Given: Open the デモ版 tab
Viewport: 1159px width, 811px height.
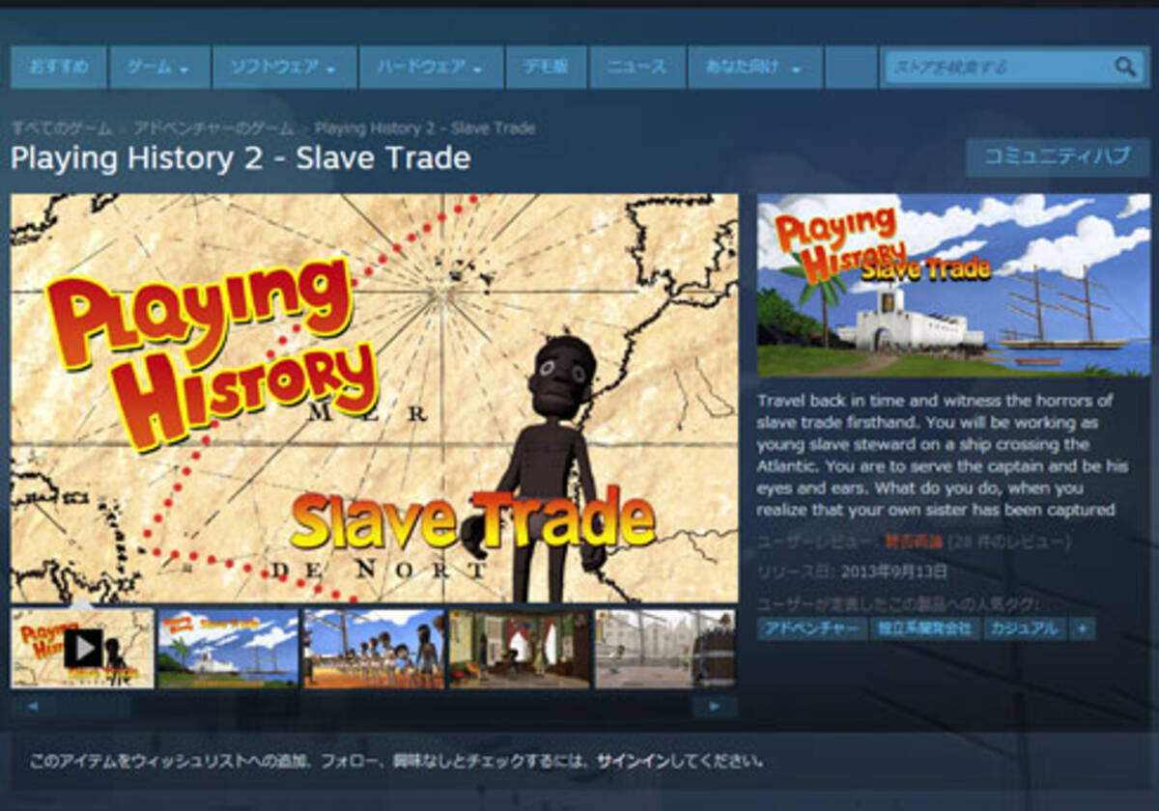Looking at the screenshot, I should tap(547, 68).
